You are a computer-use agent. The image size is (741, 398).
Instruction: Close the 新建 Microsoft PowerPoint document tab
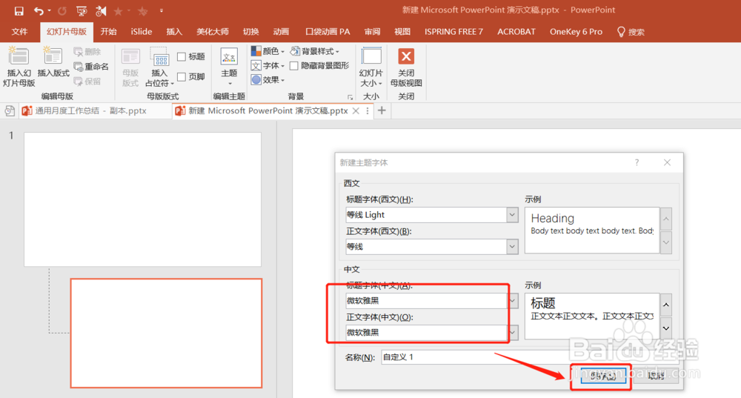tap(356, 111)
